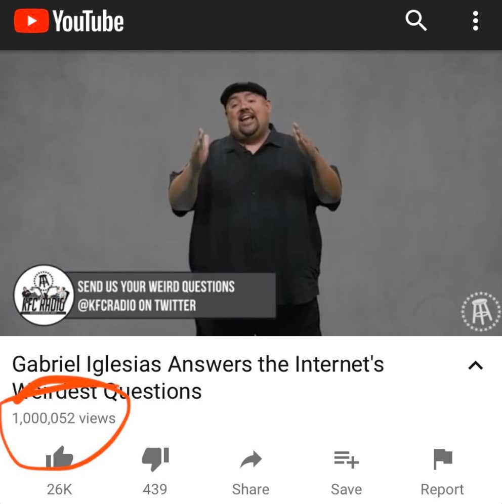This screenshot has width=502, height=504.
Task: Click the Share arrow icon
Action: pyautogui.click(x=251, y=459)
